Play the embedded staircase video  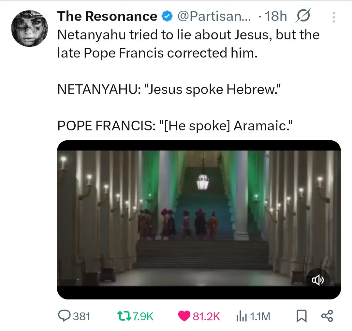tap(199, 218)
